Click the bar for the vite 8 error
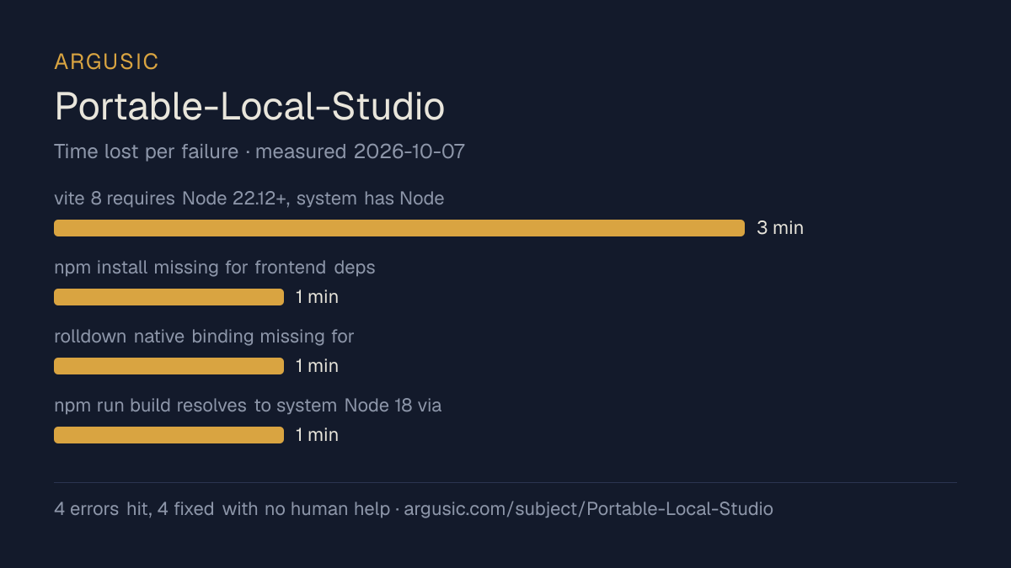 399,228
